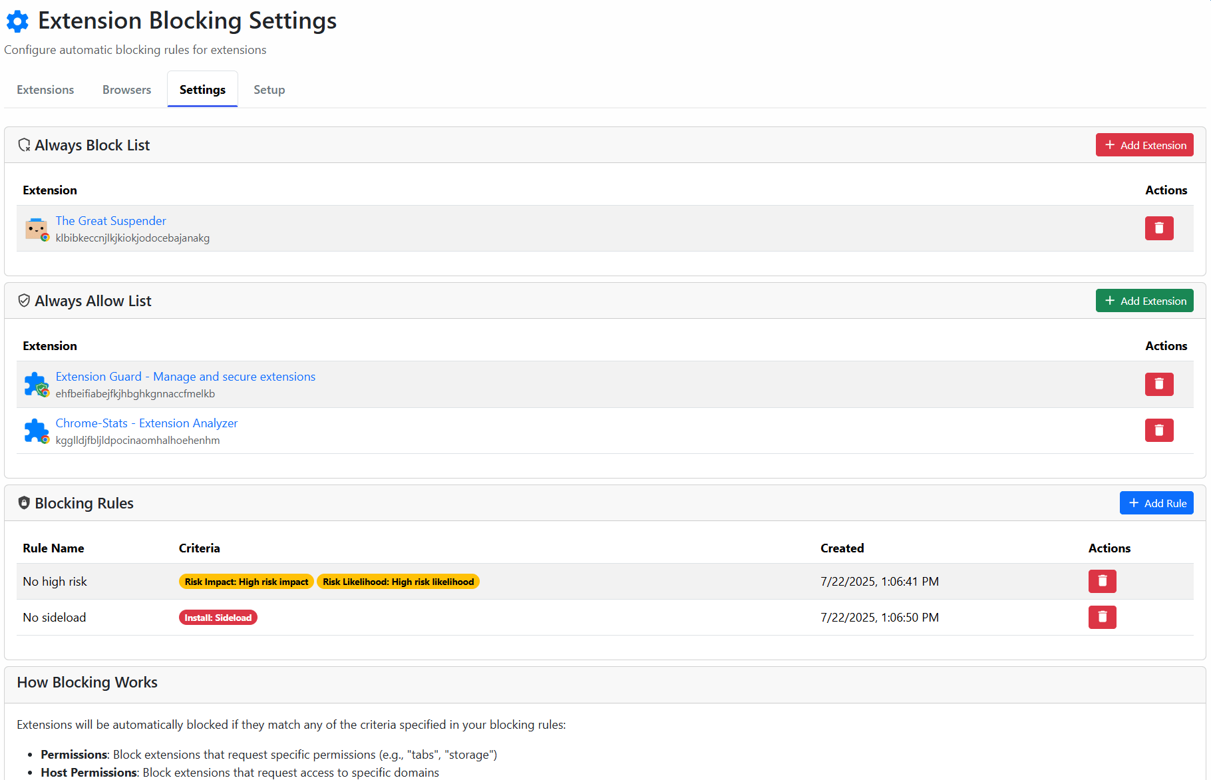The image size is (1211, 780).
Task: Remove Extension Guard from allow list
Action: (1158, 384)
